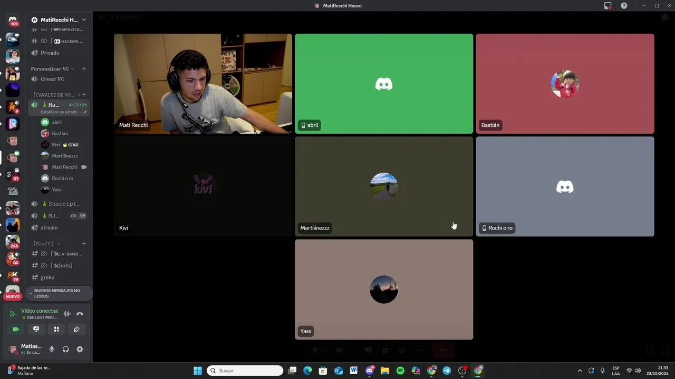The width and height of the screenshot is (675, 379).
Task: Open the Core server icon
Action: pyautogui.click(x=13, y=39)
